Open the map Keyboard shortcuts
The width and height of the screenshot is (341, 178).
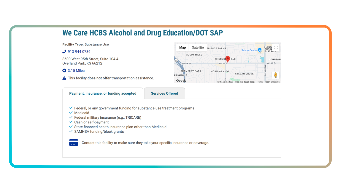pyautogui.click(x=225, y=82)
